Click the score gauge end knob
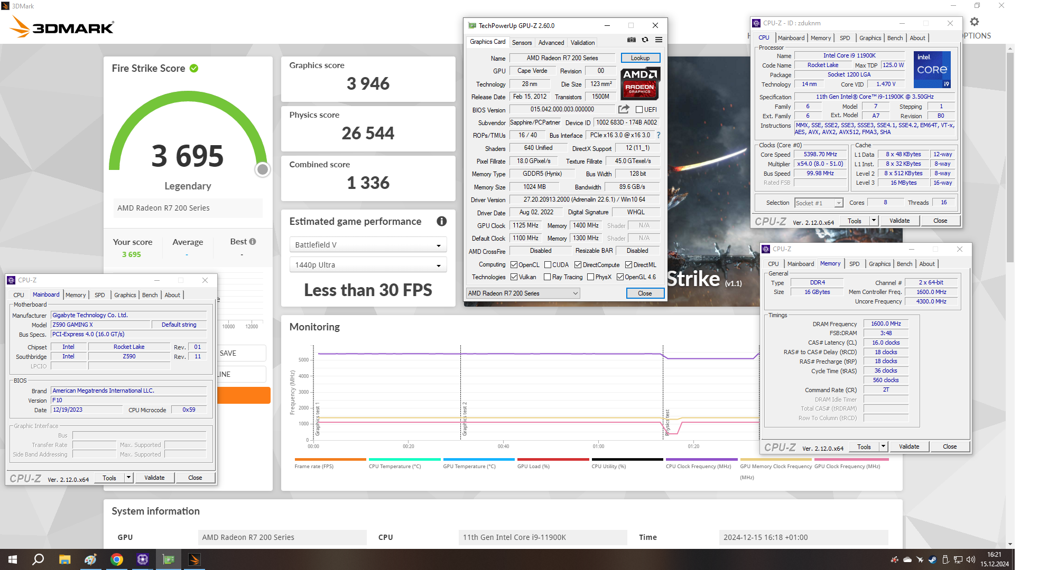Image resolution: width=1057 pixels, height=570 pixels. click(x=262, y=169)
